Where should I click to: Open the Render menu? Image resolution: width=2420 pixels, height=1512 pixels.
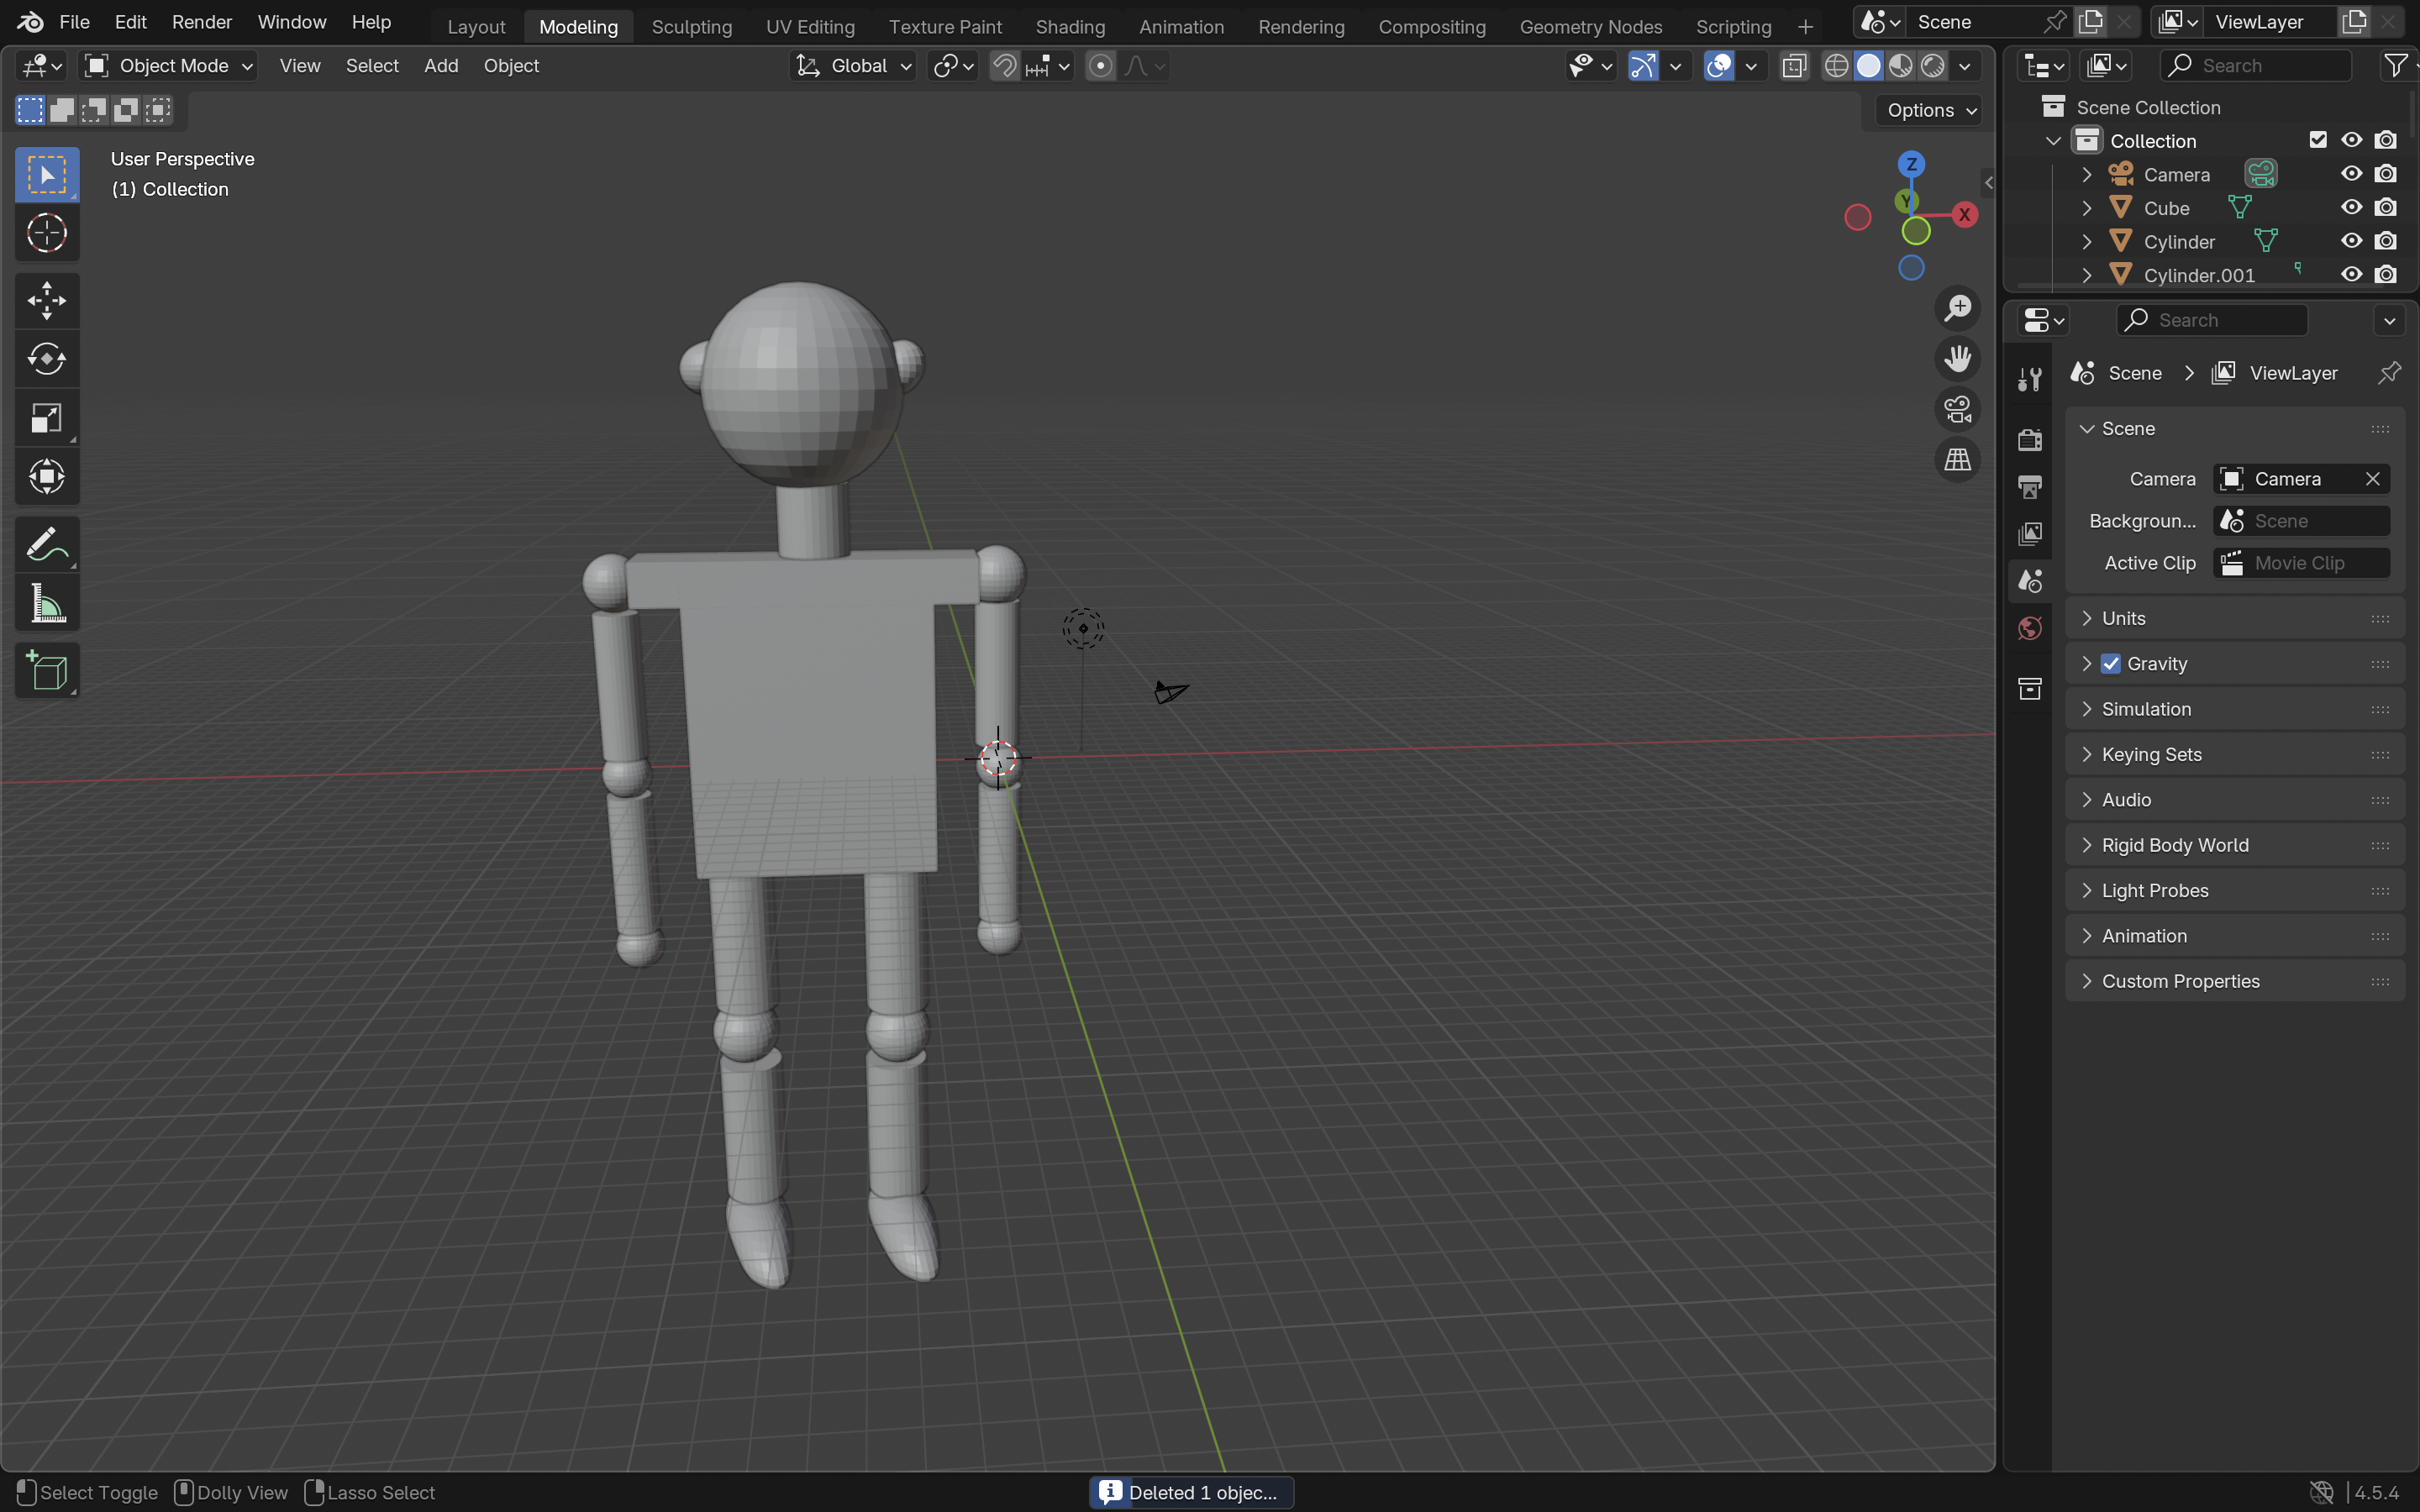coord(201,22)
